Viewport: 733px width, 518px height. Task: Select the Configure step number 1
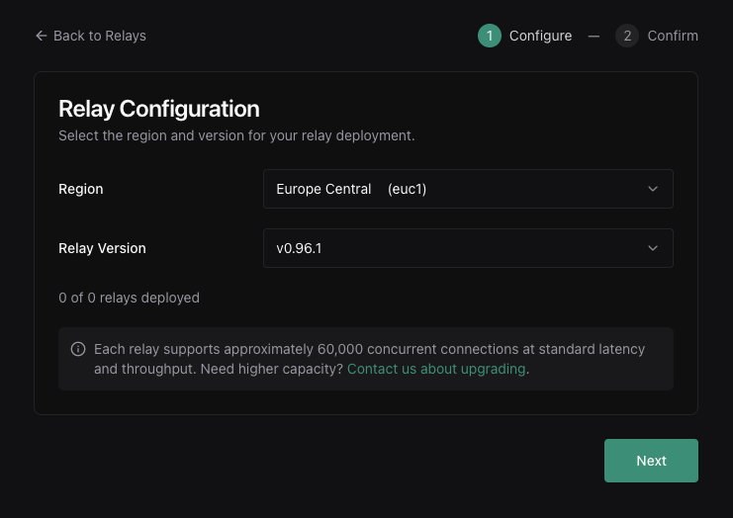click(490, 36)
